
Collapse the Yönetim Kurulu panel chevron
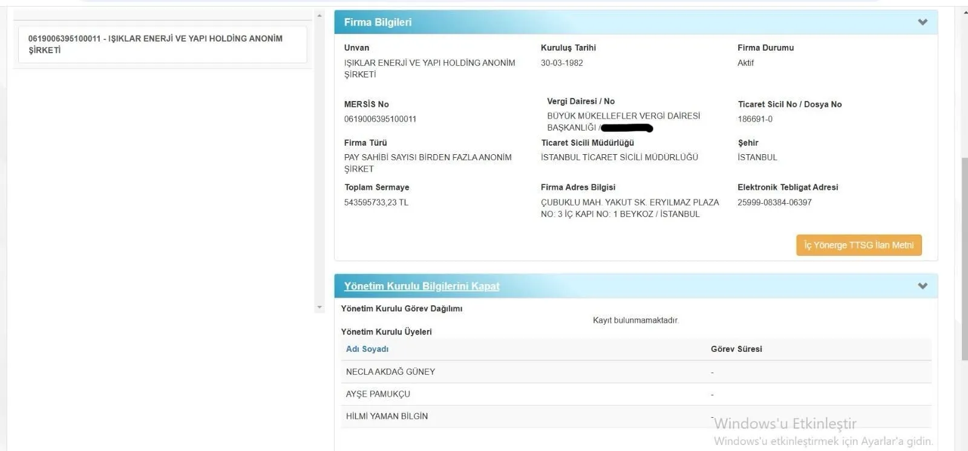922,286
